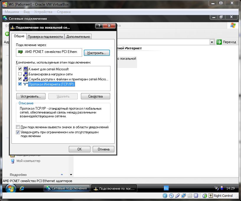Click the green Back arrow in Сетевые подключения
The width and height of the screenshot is (241, 201).
click(x=7, y=34)
